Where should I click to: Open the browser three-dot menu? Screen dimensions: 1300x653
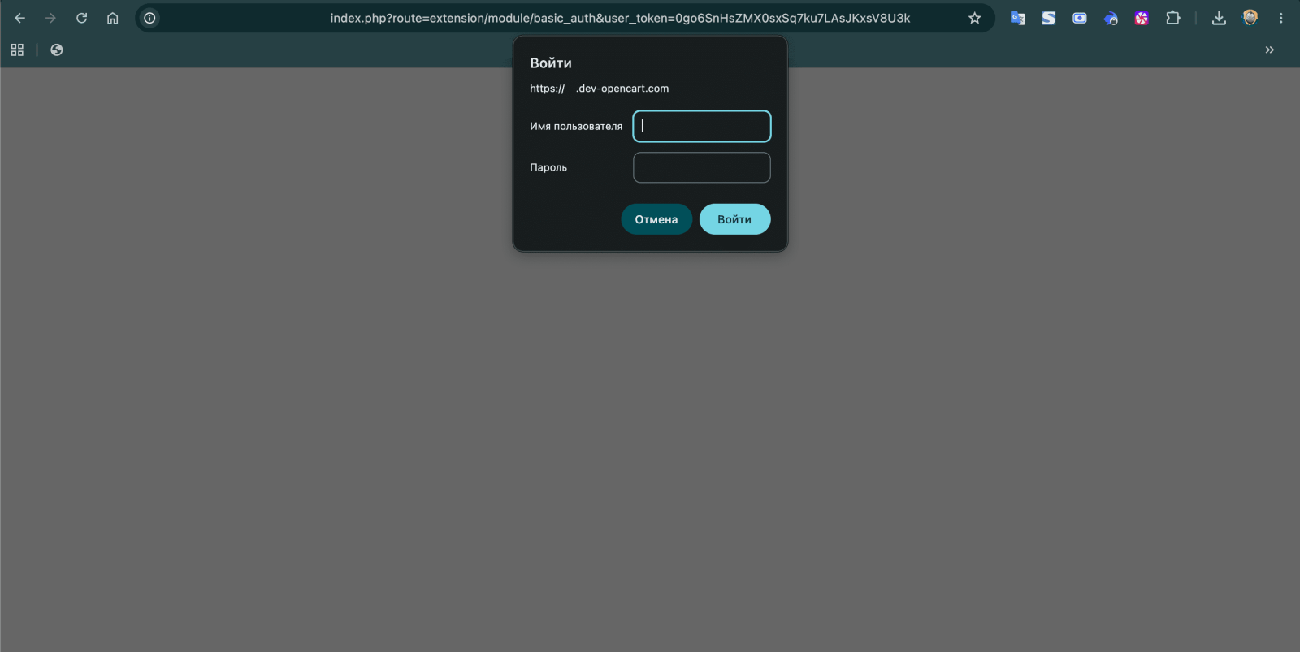pyautogui.click(x=1281, y=18)
